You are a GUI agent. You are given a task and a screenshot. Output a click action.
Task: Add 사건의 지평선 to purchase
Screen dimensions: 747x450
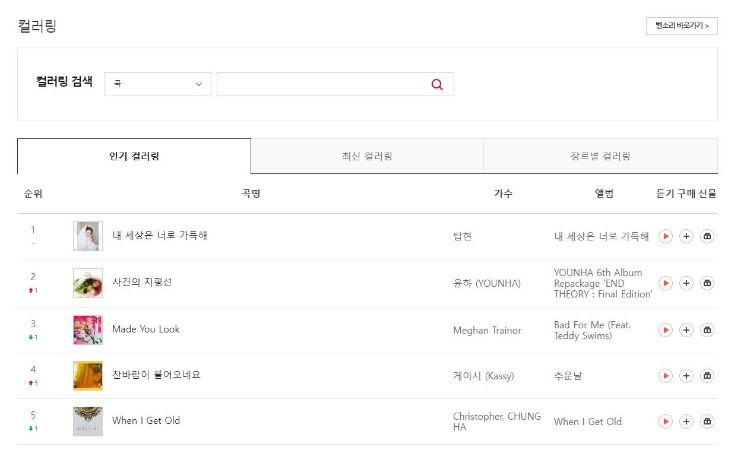(x=686, y=283)
